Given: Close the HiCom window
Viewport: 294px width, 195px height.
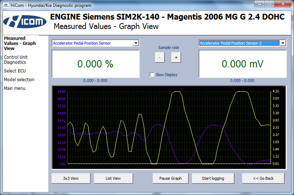Looking at the screenshot, I should coord(283,4).
